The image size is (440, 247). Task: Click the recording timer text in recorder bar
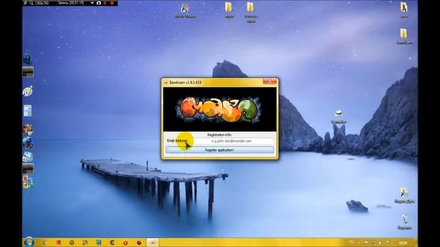70,3
